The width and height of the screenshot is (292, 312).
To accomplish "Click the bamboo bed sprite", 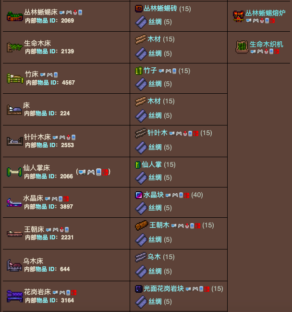I will pos(15,78).
